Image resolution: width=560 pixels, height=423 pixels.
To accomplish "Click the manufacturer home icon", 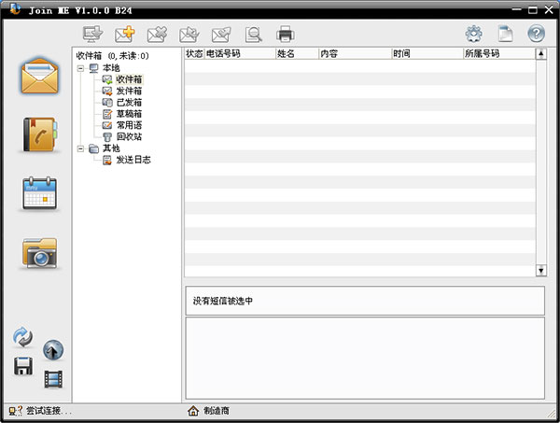I will point(193,411).
